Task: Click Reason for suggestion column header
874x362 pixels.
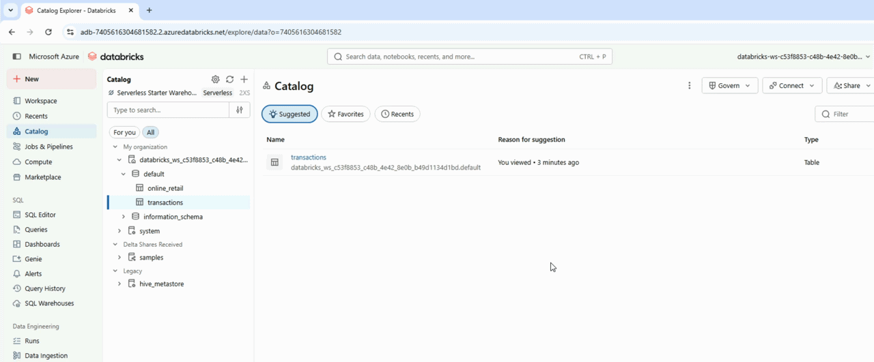Action: coord(532,140)
